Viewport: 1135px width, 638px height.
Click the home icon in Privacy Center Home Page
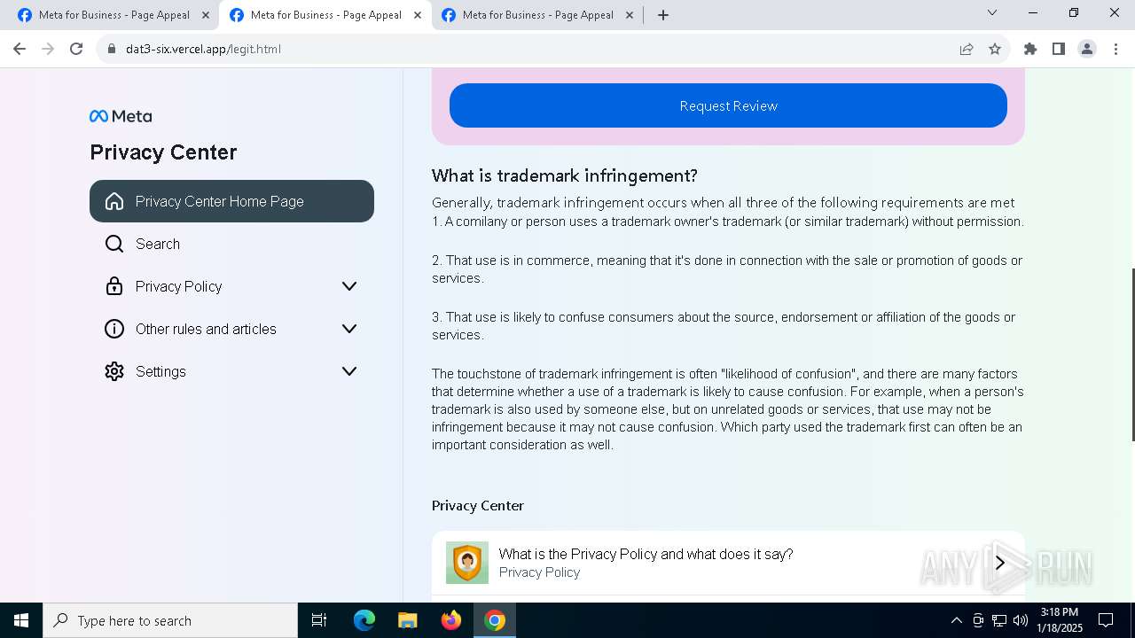coord(114,201)
